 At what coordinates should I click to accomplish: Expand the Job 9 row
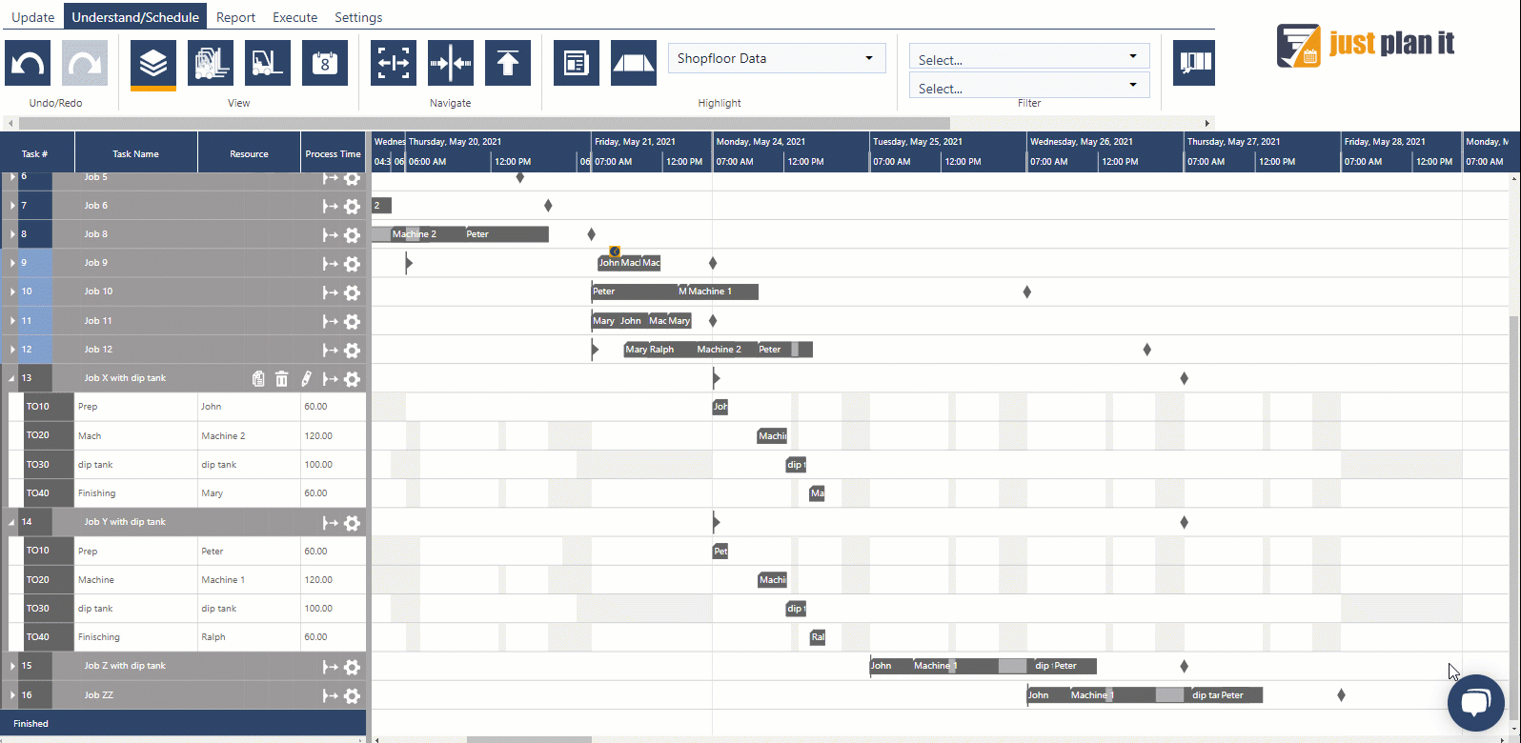12,263
